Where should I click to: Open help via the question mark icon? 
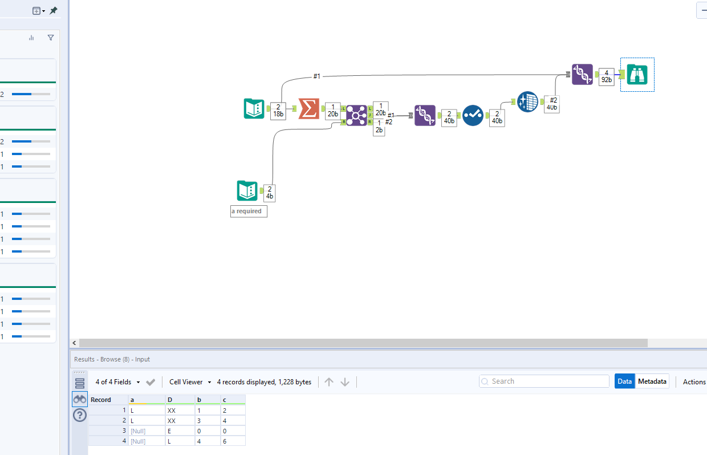[79, 415]
